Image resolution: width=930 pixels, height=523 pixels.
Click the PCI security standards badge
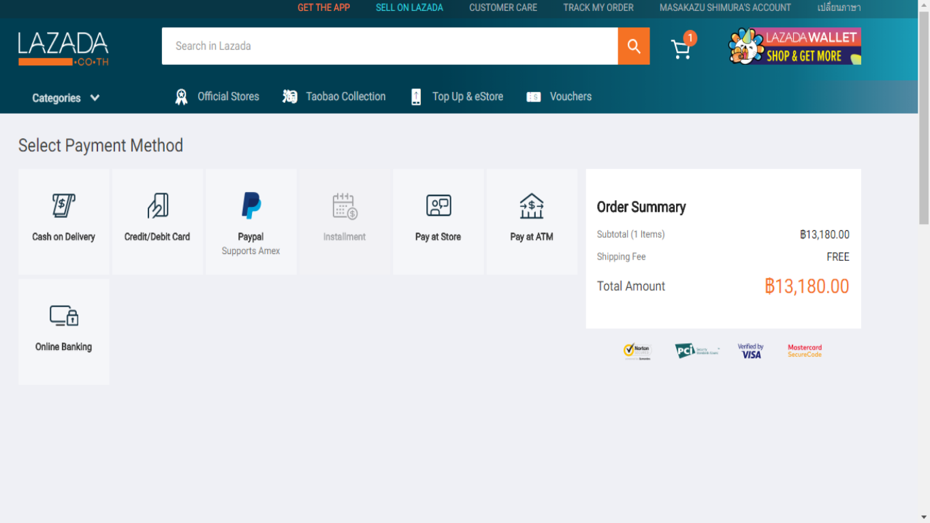(x=697, y=351)
